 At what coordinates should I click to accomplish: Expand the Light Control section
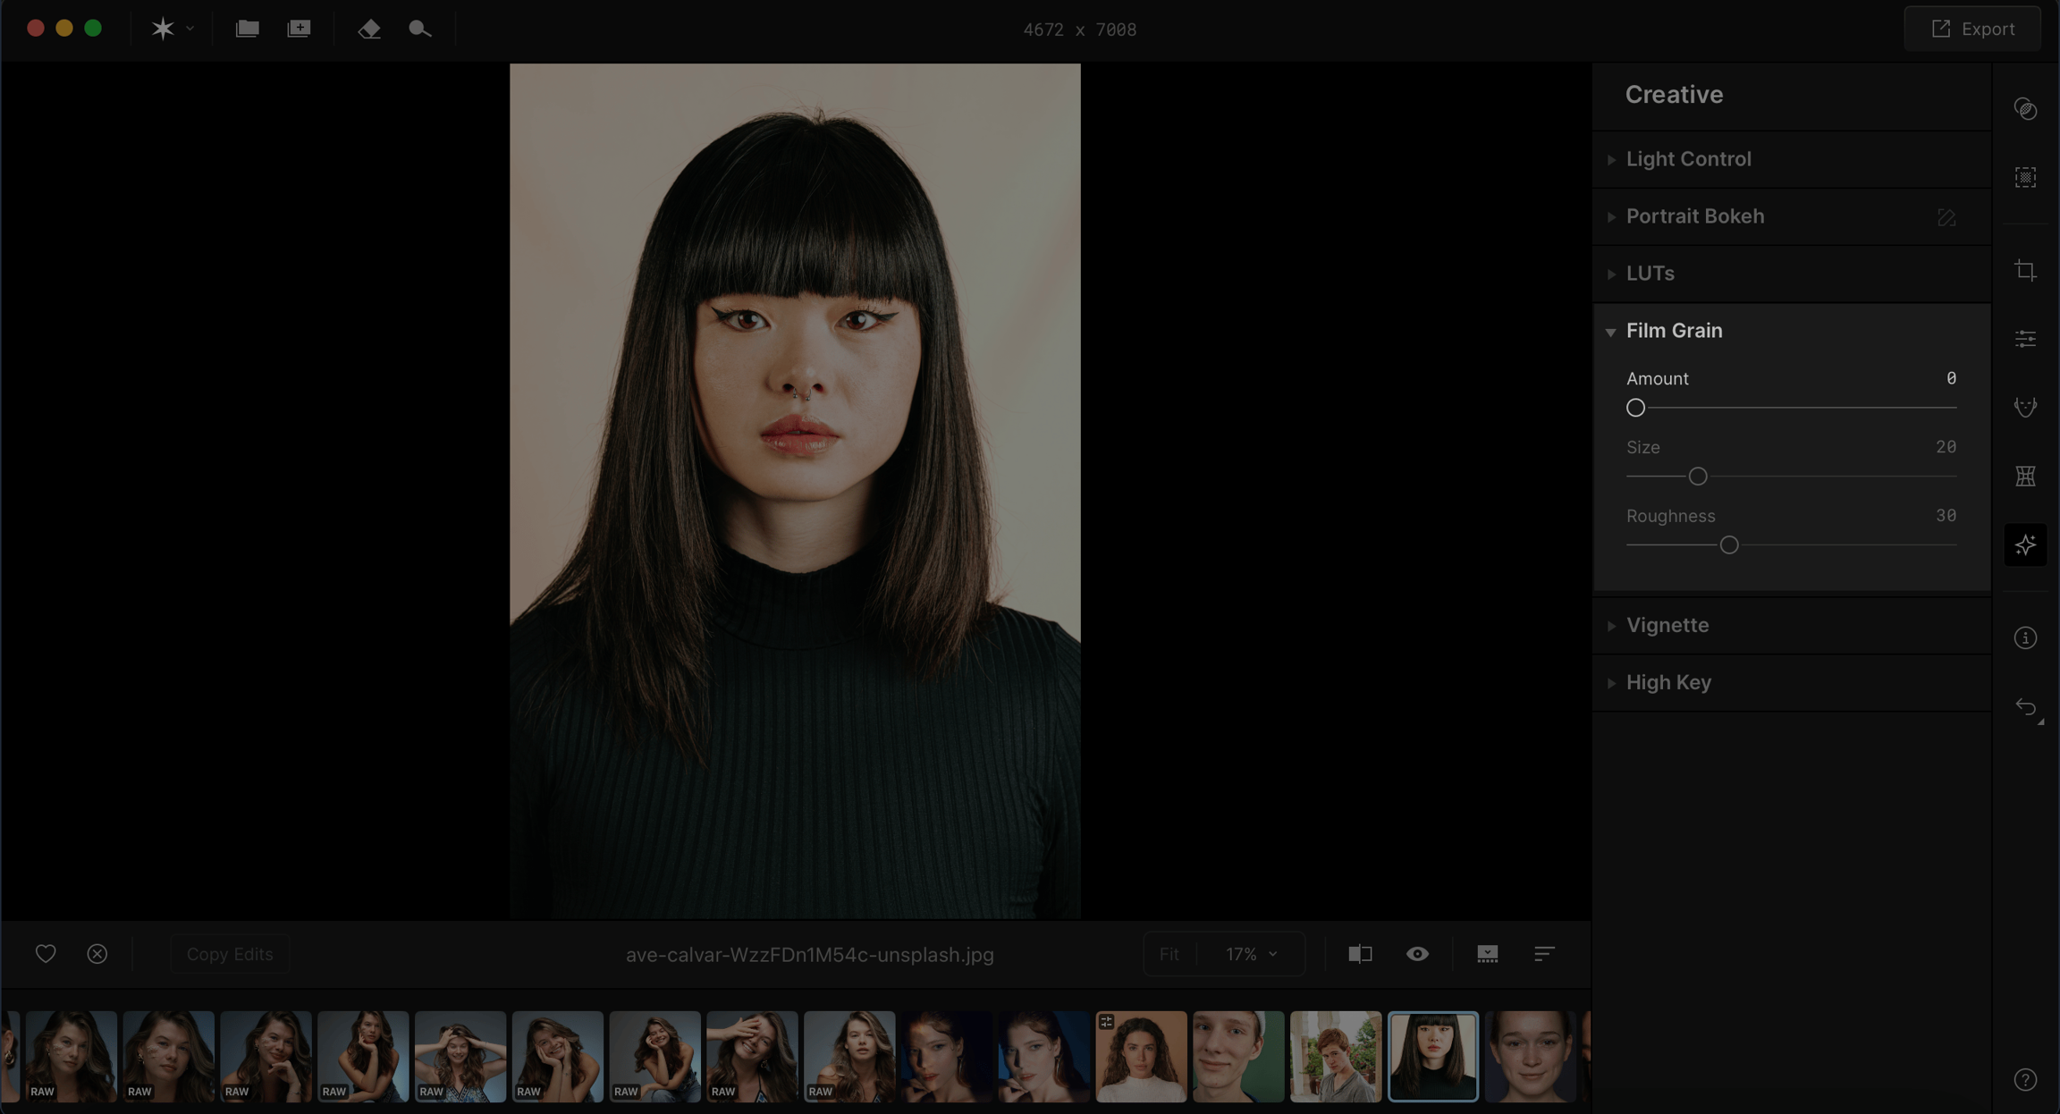1688,159
